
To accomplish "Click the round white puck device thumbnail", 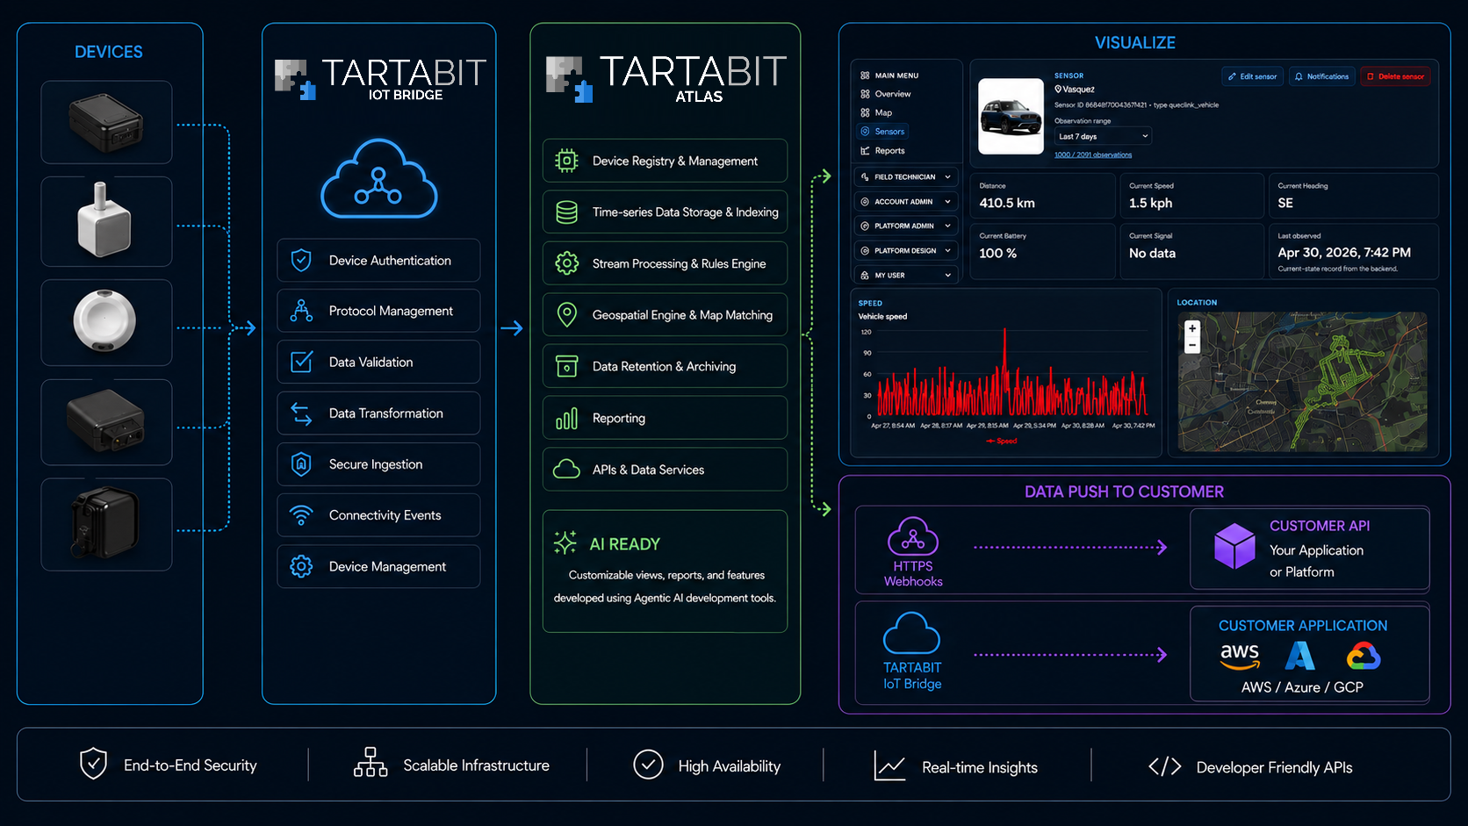I will coord(105,321).
